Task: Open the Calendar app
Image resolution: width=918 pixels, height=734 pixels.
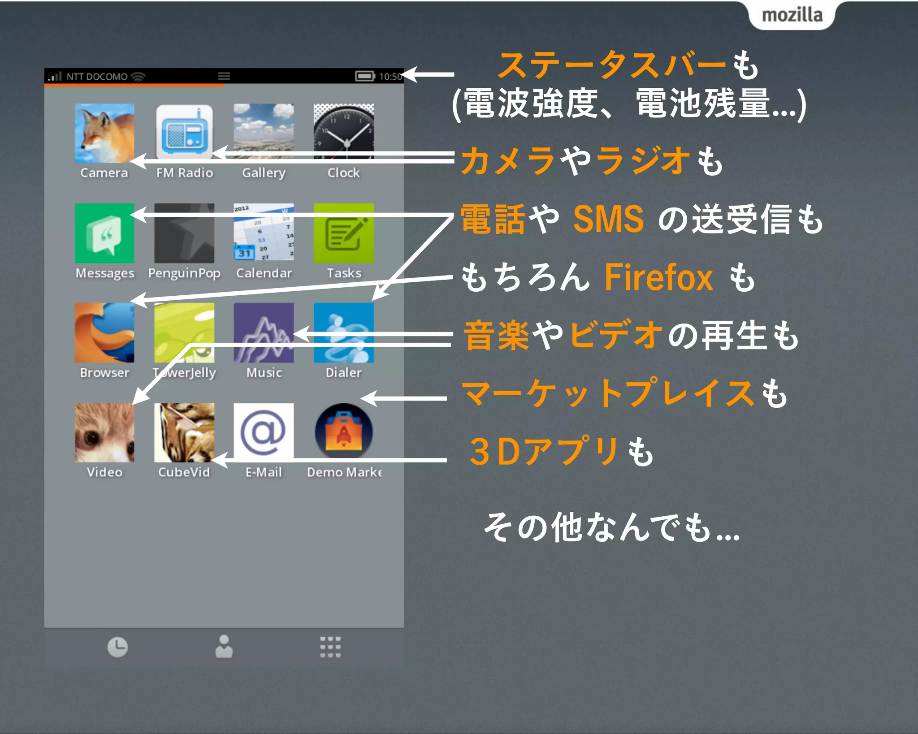Action: click(x=264, y=232)
